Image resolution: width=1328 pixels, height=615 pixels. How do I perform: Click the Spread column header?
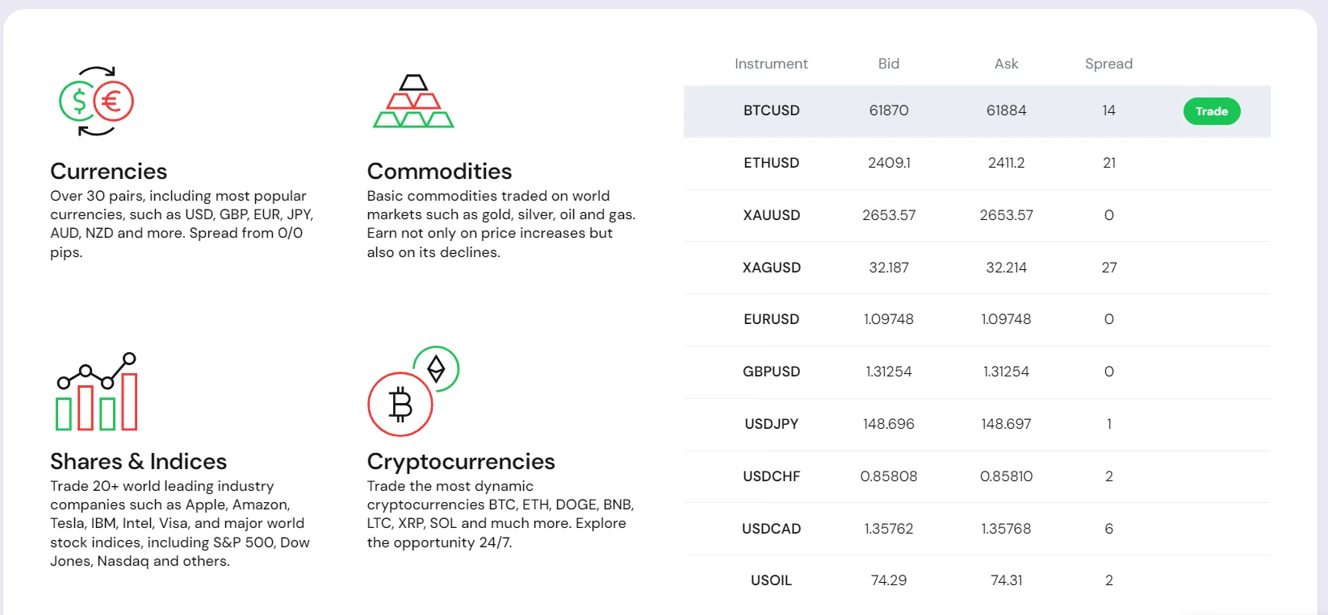(x=1108, y=64)
